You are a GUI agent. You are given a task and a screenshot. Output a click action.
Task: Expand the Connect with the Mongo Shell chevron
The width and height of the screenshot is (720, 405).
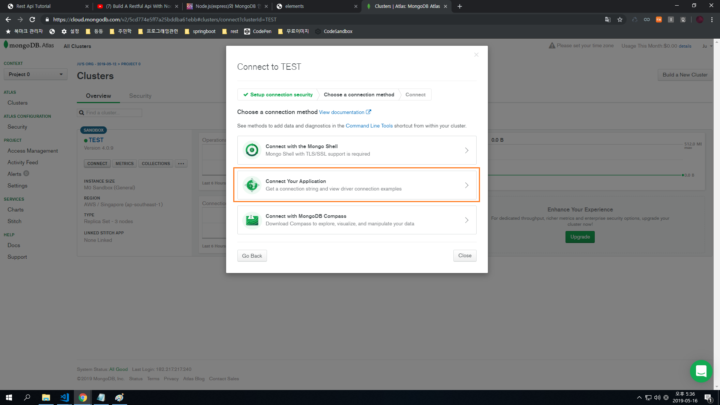pyautogui.click(x=467, y=150)
